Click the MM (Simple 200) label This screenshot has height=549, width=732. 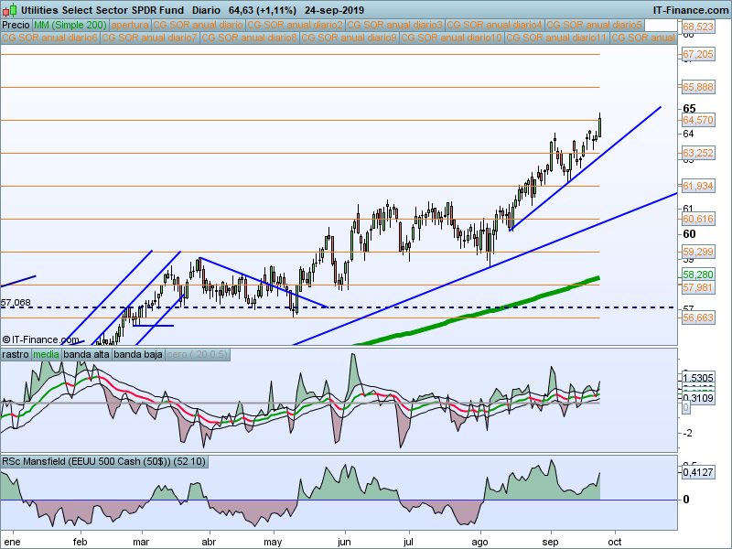[x=70, y=26]
